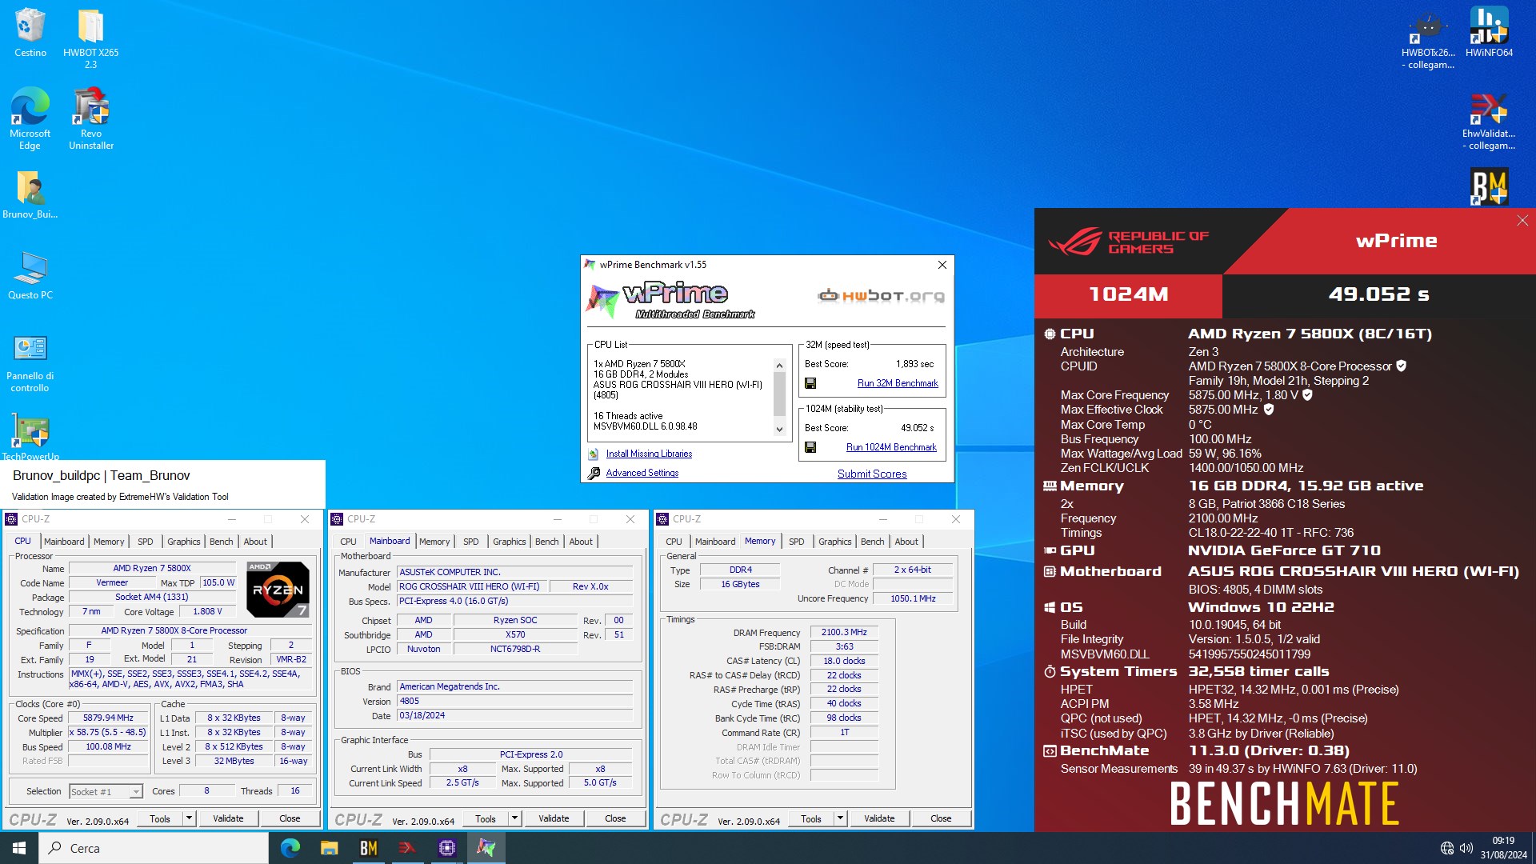
Task: Click Validate in the left CPU-Z window
Action: (x=228, y=818)
